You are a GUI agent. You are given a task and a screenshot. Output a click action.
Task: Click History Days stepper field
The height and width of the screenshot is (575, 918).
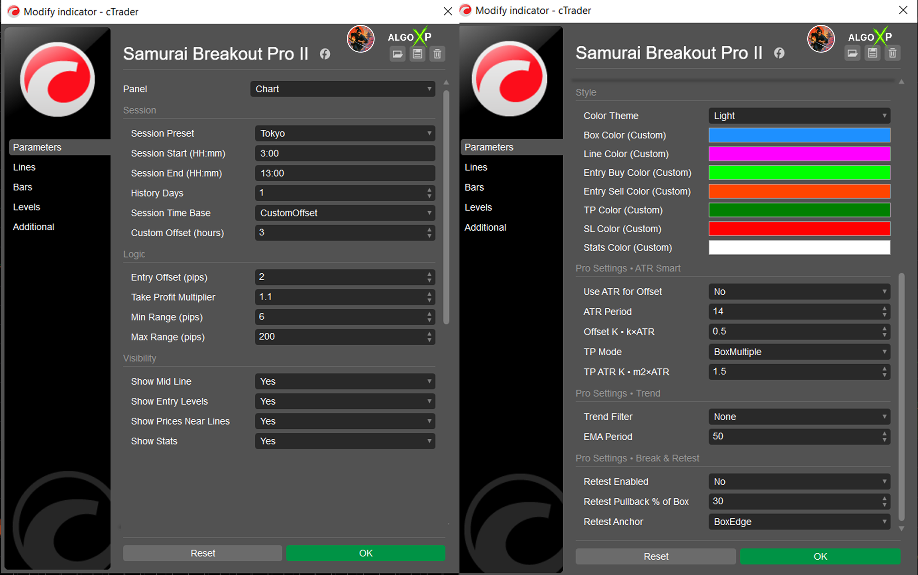click(345, 193)
